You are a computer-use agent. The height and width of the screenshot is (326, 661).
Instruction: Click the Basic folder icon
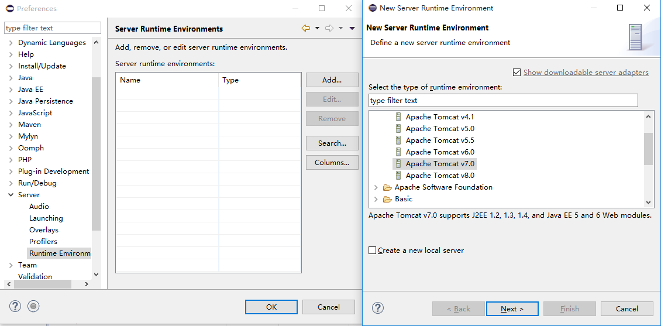pyautogui.click(x=387, y=199)
